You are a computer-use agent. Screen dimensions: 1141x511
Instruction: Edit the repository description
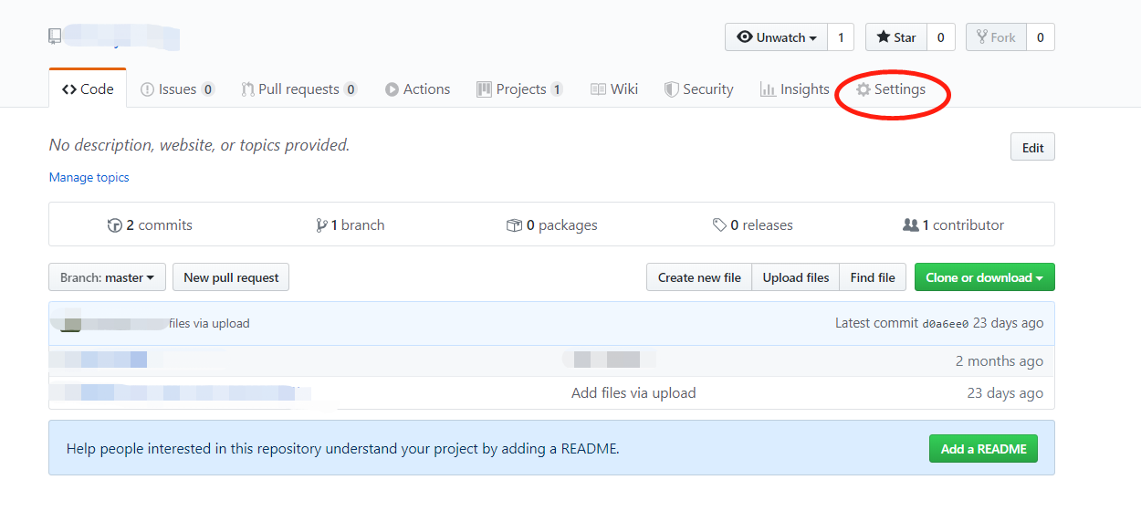coord(1032,148)
